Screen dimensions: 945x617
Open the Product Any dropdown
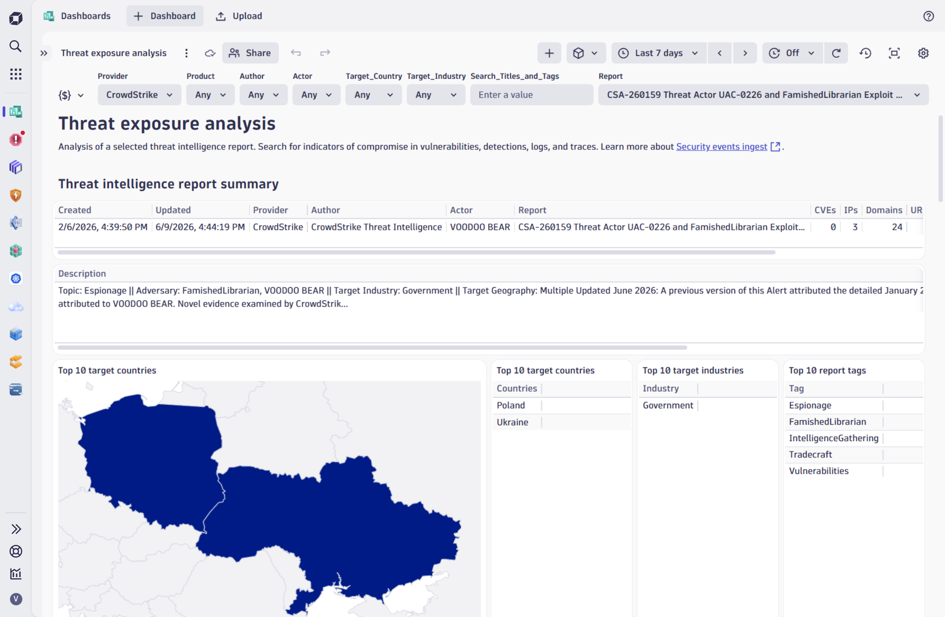tap(210, 95)
